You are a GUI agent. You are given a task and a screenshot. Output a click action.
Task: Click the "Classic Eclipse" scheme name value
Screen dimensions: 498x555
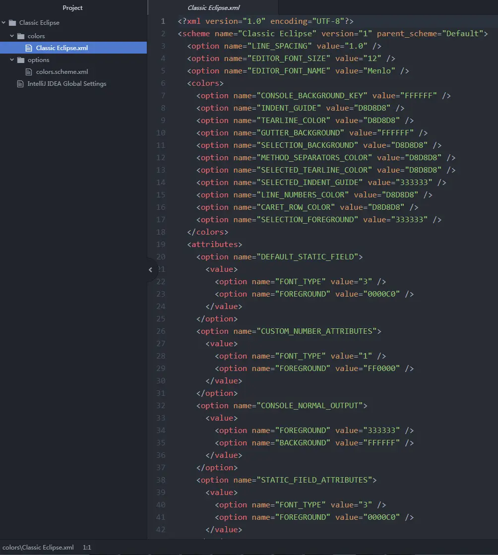277,34
